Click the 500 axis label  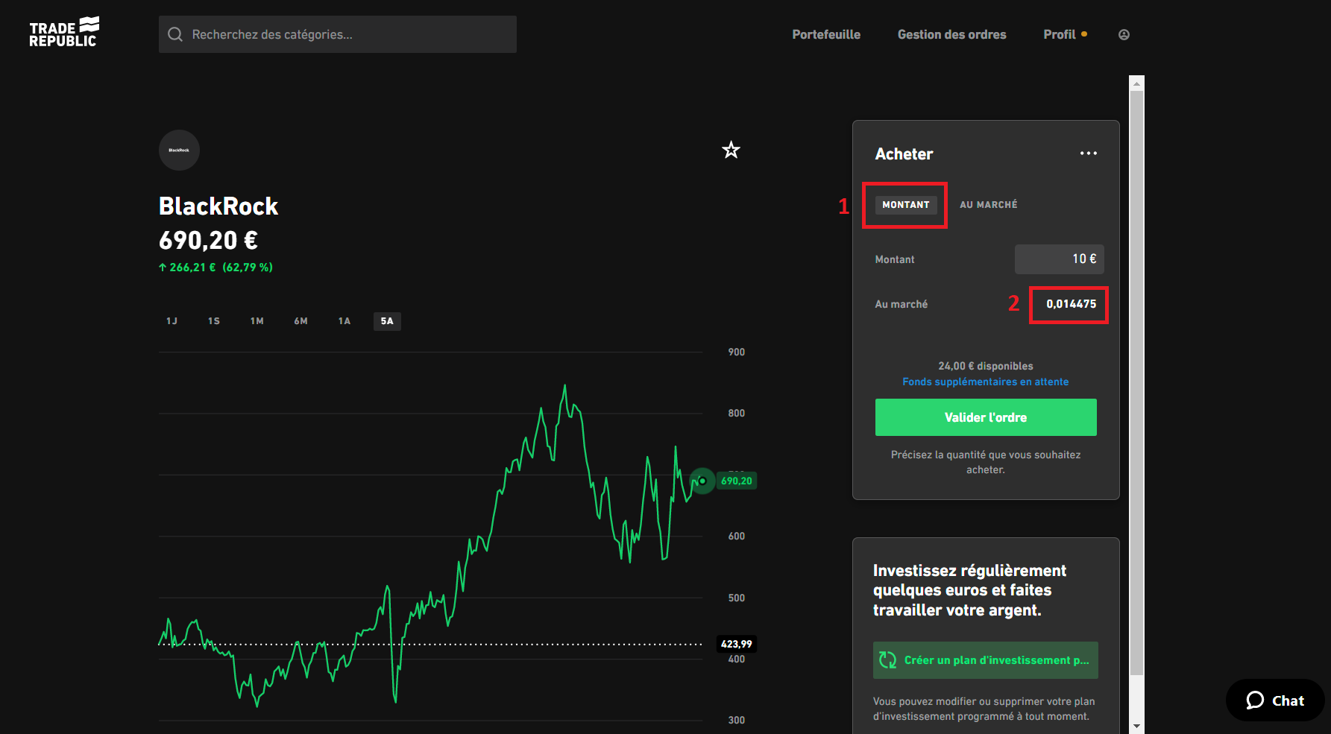tap(736, 598)
